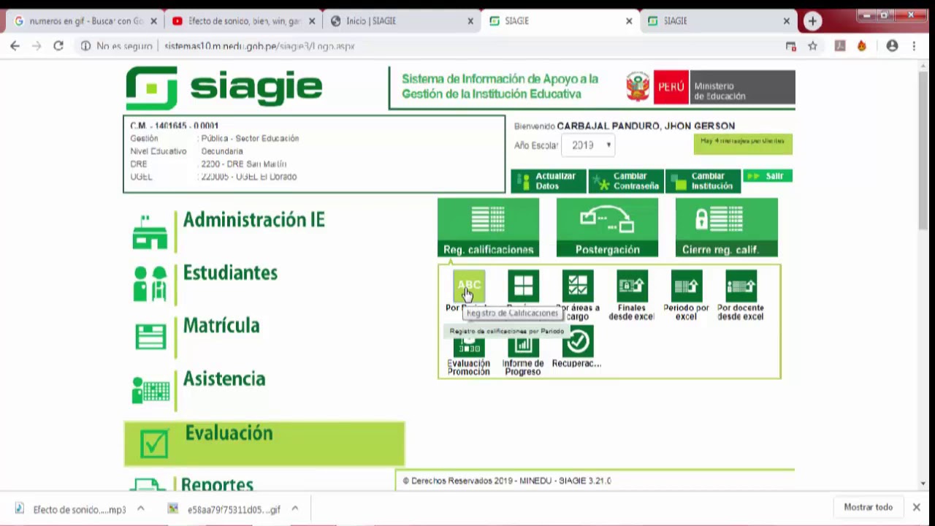Open the 'Postergación' tile
Viewport: 935px width, 526px height.
coord(607,228)
